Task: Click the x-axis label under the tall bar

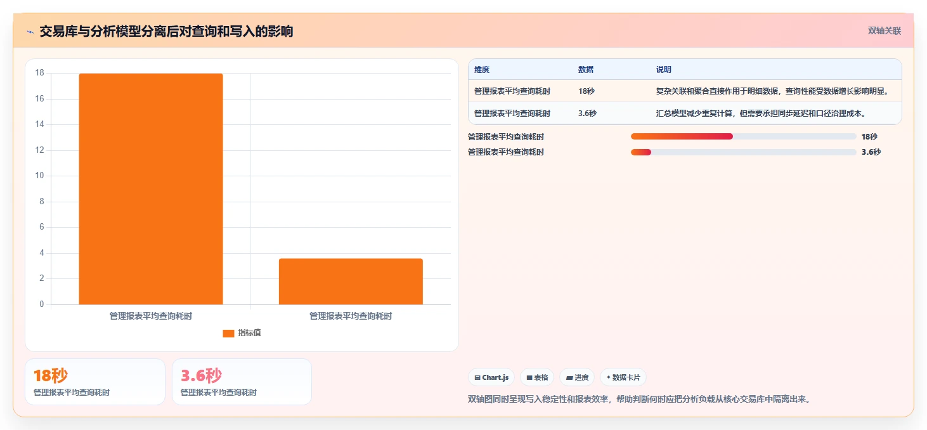Action: (151, 316)
